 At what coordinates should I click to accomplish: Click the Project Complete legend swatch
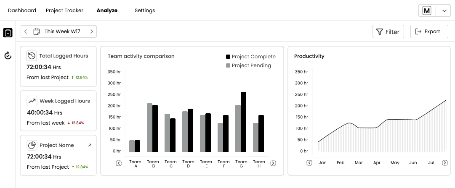coord(228,57)
